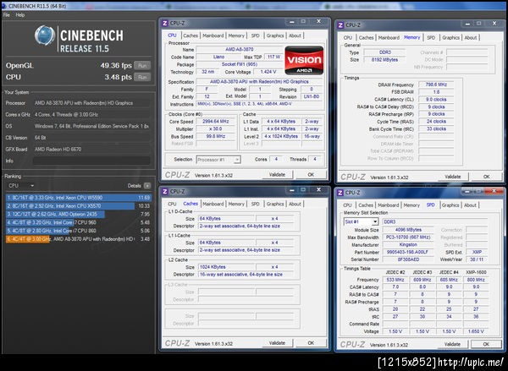508x371 pixels.
Task: Click OK in the CPU tab window
Action: [x=311, y=175]
